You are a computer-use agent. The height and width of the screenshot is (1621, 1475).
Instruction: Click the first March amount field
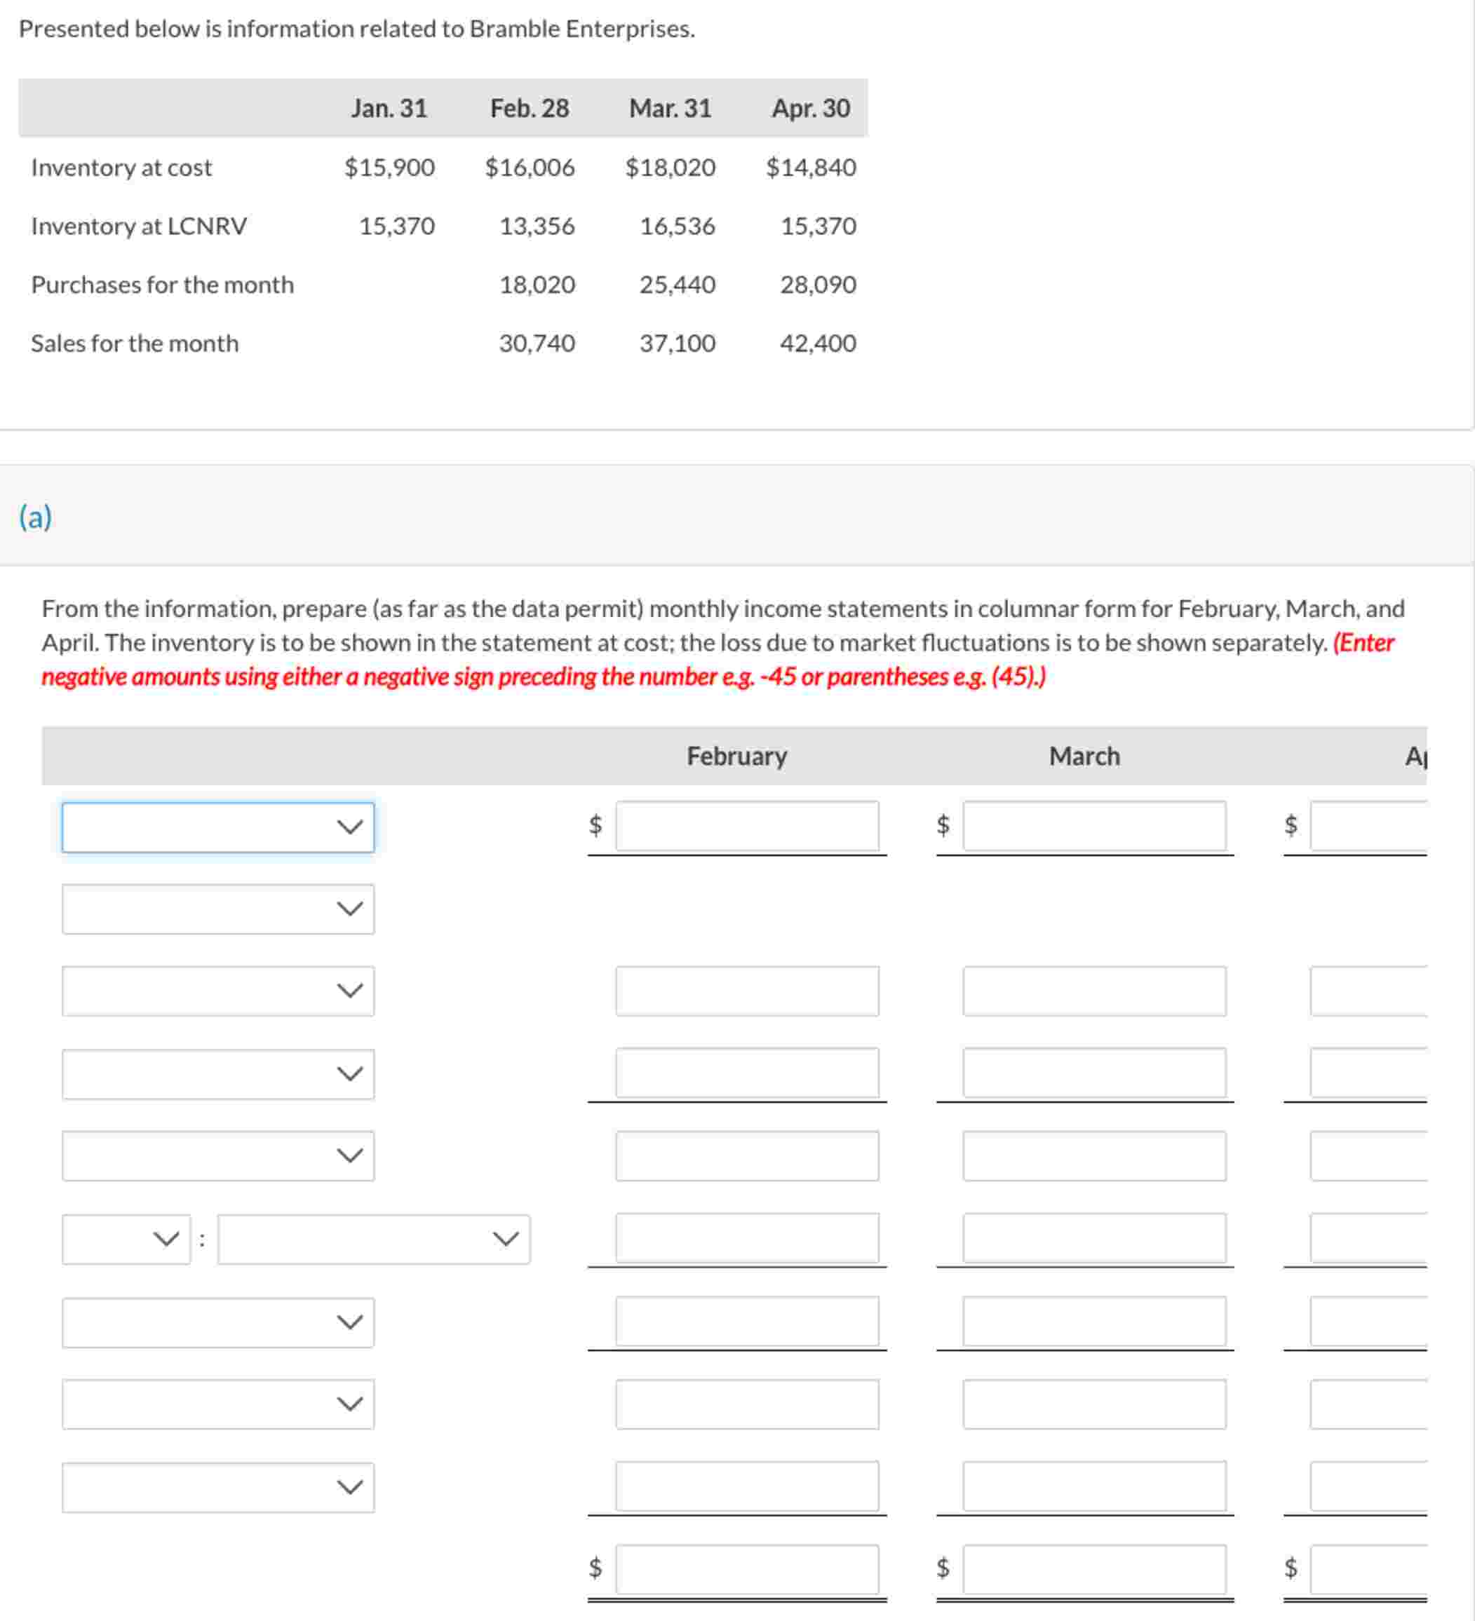(1093, 825)
